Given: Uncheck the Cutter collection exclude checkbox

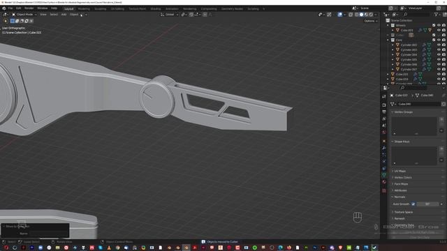Looking at the screenshot, I should click(434, 35).
